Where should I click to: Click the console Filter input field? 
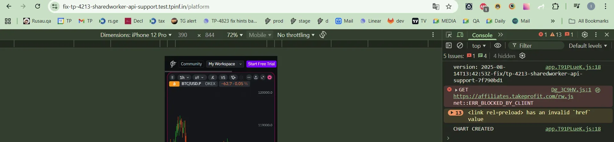pyautogui.click(x=539, y=46)
